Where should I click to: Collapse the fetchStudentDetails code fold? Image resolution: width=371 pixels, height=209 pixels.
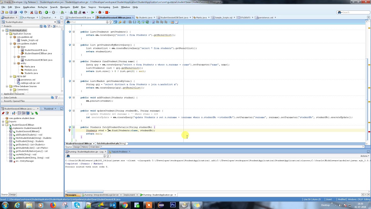(x=74, y=127)
